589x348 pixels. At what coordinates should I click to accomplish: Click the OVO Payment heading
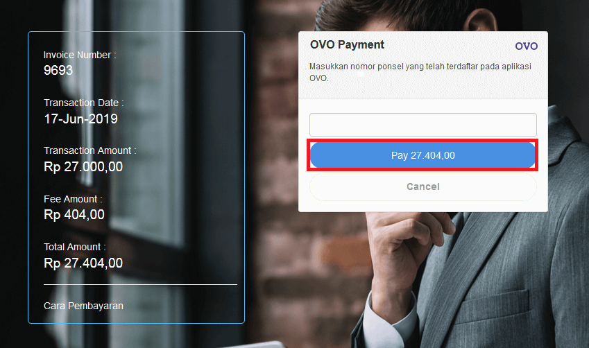(347, 44)
